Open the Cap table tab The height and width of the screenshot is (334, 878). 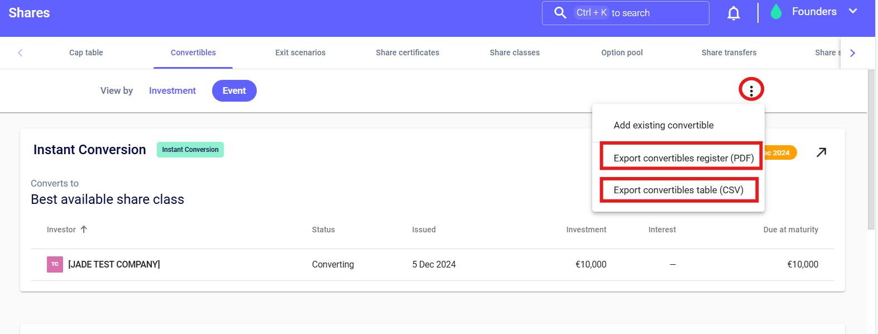tap(86, 53)
